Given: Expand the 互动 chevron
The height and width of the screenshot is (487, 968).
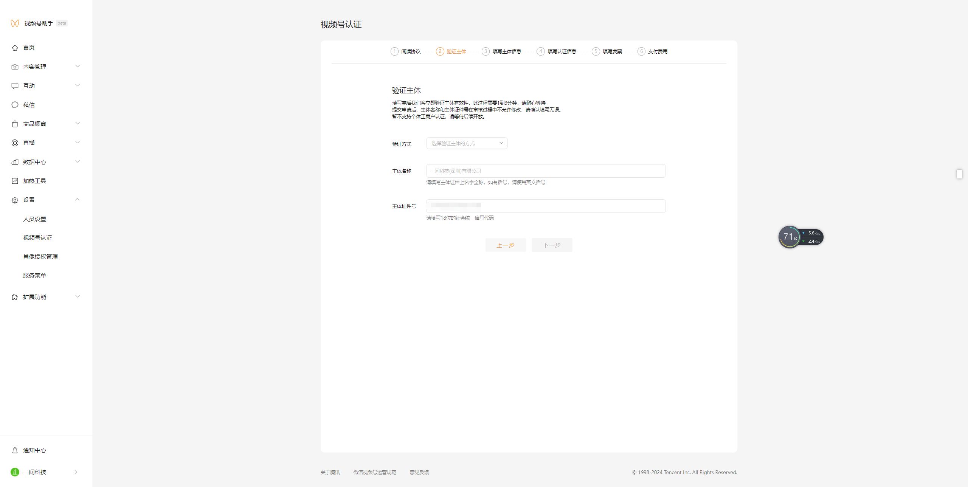Looking at the screenshot, I should [x=78, y=85].
